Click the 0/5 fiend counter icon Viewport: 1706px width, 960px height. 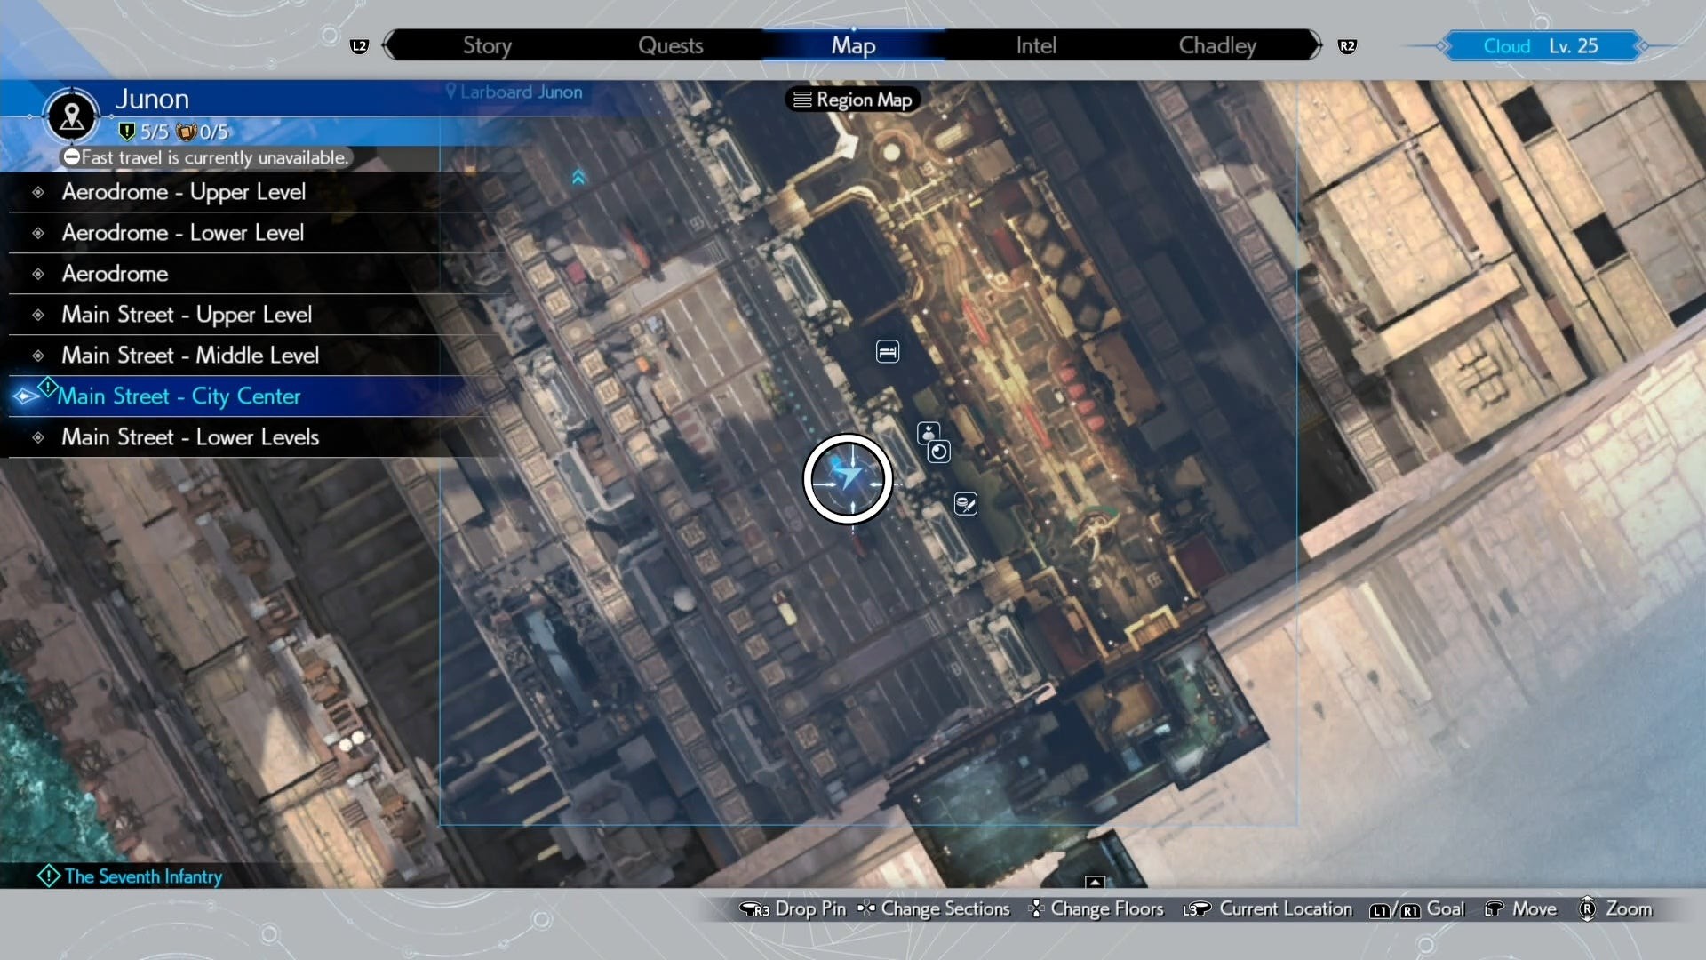186,132
